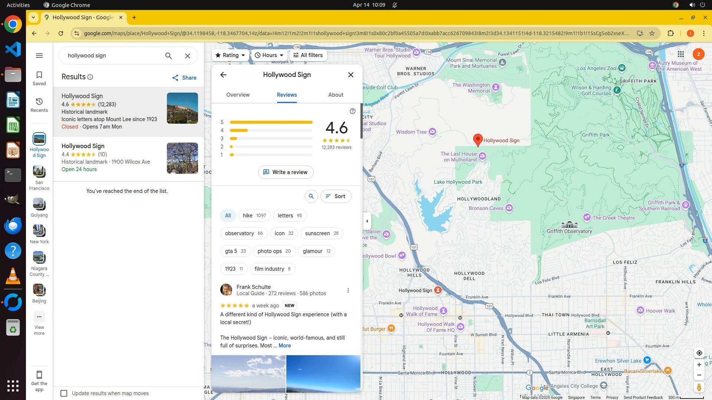Open Frank Schulte review options menu

click(x=348, y=290)
